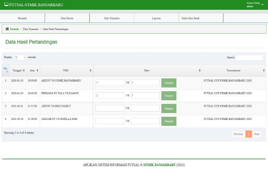Click the Beranda breadcrumb link
Image resolution: width=268 pixels, height=172 pixels.
coord(14,29)
